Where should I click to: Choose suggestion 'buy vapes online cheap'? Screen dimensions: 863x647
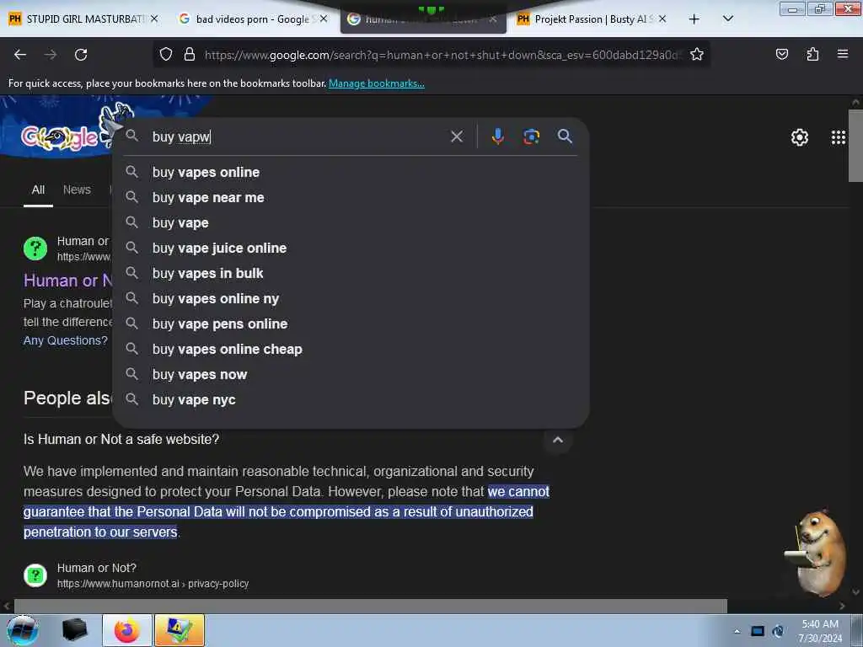coord(350,350)
